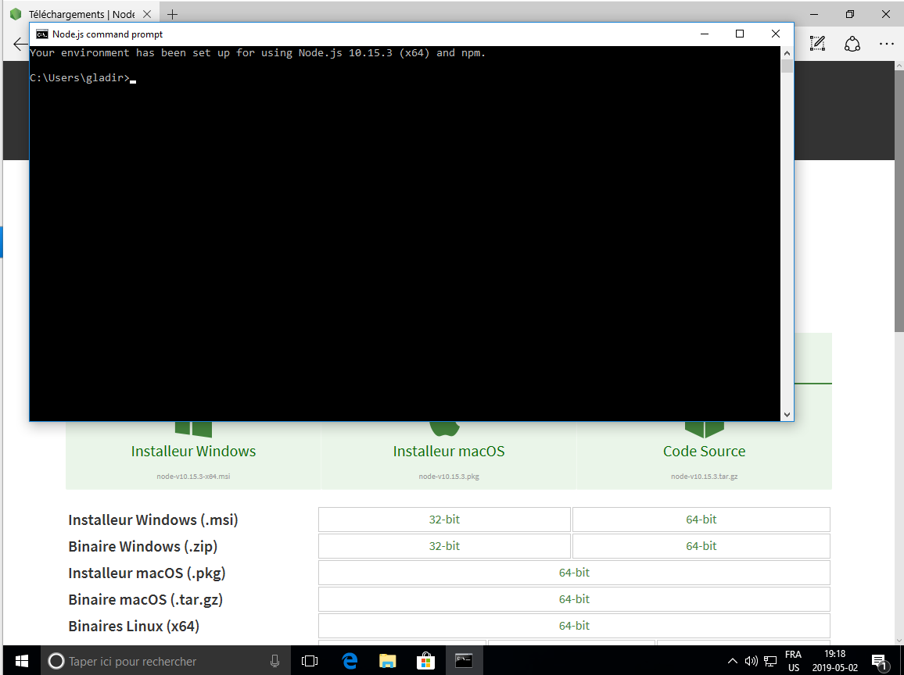Click the Edge page vertical scrollbar thumb

coord(899,202)
